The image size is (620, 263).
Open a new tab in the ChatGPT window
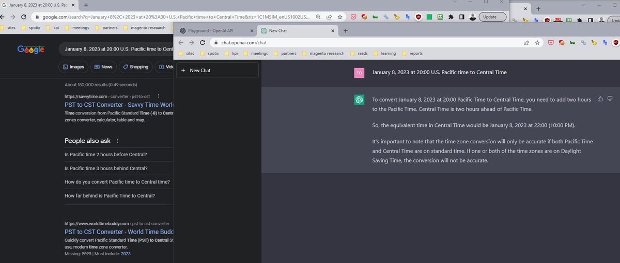click(346, 31)
